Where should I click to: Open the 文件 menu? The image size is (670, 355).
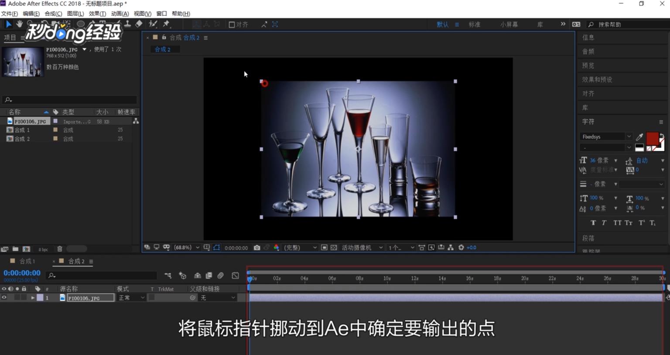9,14
